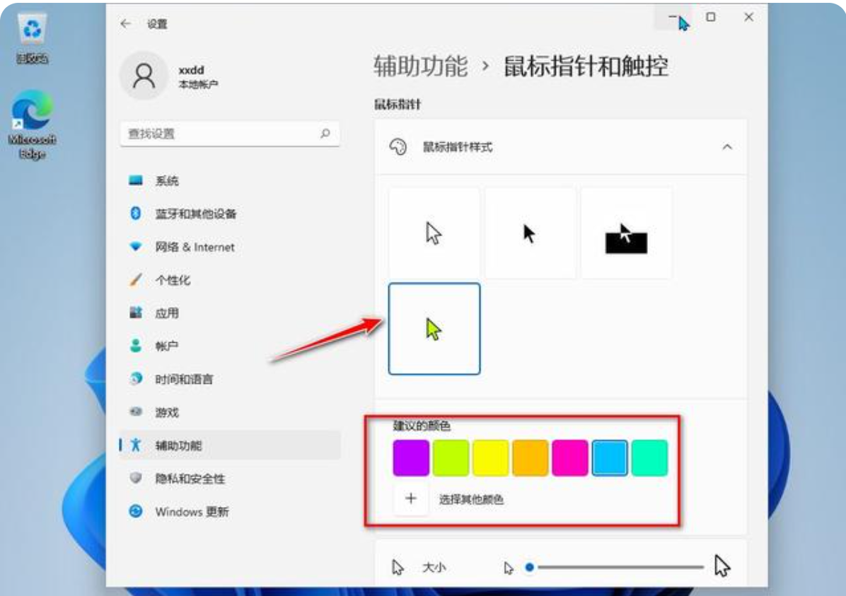
Task: Go back using the settings back arrow
Action: tap(126, 23)
